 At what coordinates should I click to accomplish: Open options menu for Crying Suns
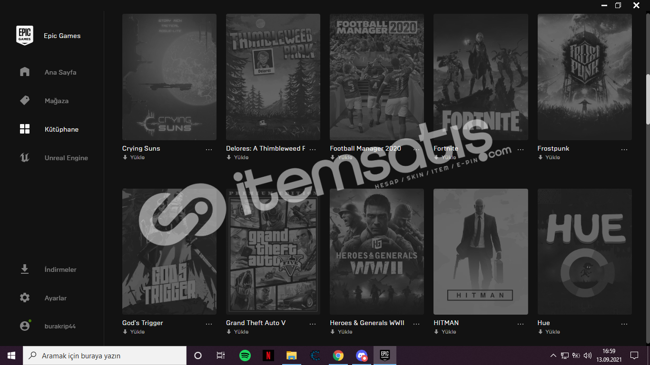tap(209, 149)
